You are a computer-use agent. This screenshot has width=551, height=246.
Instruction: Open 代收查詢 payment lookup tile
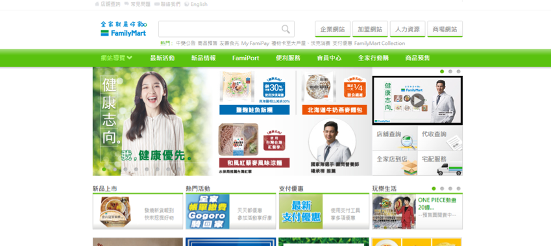(440, 138)
